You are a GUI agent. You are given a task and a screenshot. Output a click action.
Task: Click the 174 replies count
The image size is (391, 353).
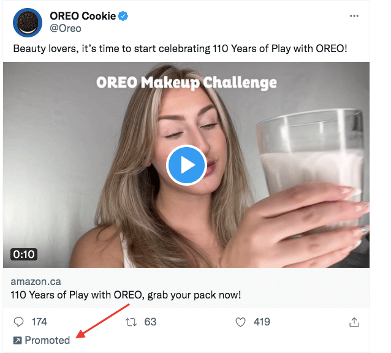(x=39, y=322)
